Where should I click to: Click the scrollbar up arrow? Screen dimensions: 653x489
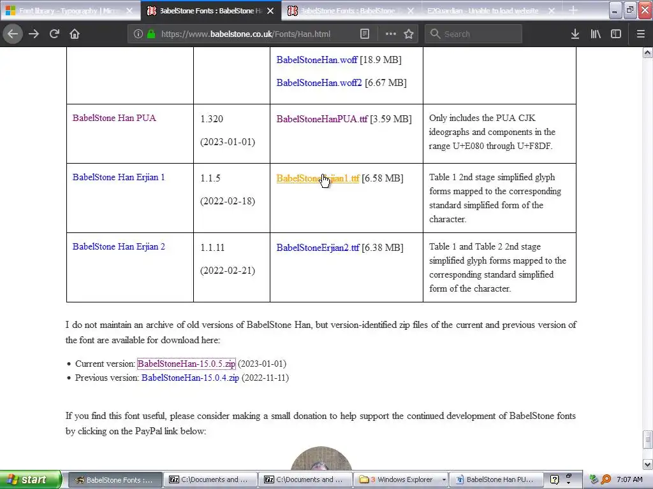point(647,52)
